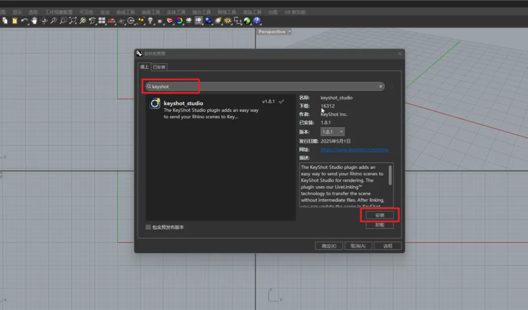Clear the search field with X
The height and width of the screenshot is (310, 528).
381,87
